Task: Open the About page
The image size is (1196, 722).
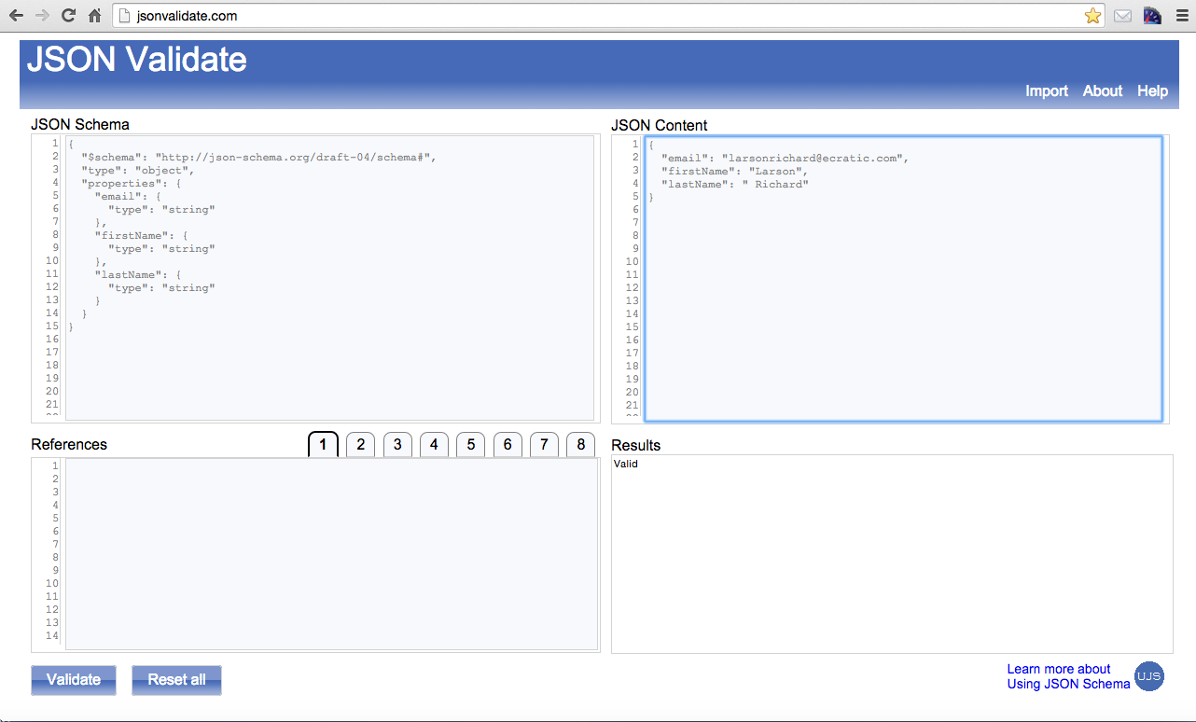Action: point(1102,90)
